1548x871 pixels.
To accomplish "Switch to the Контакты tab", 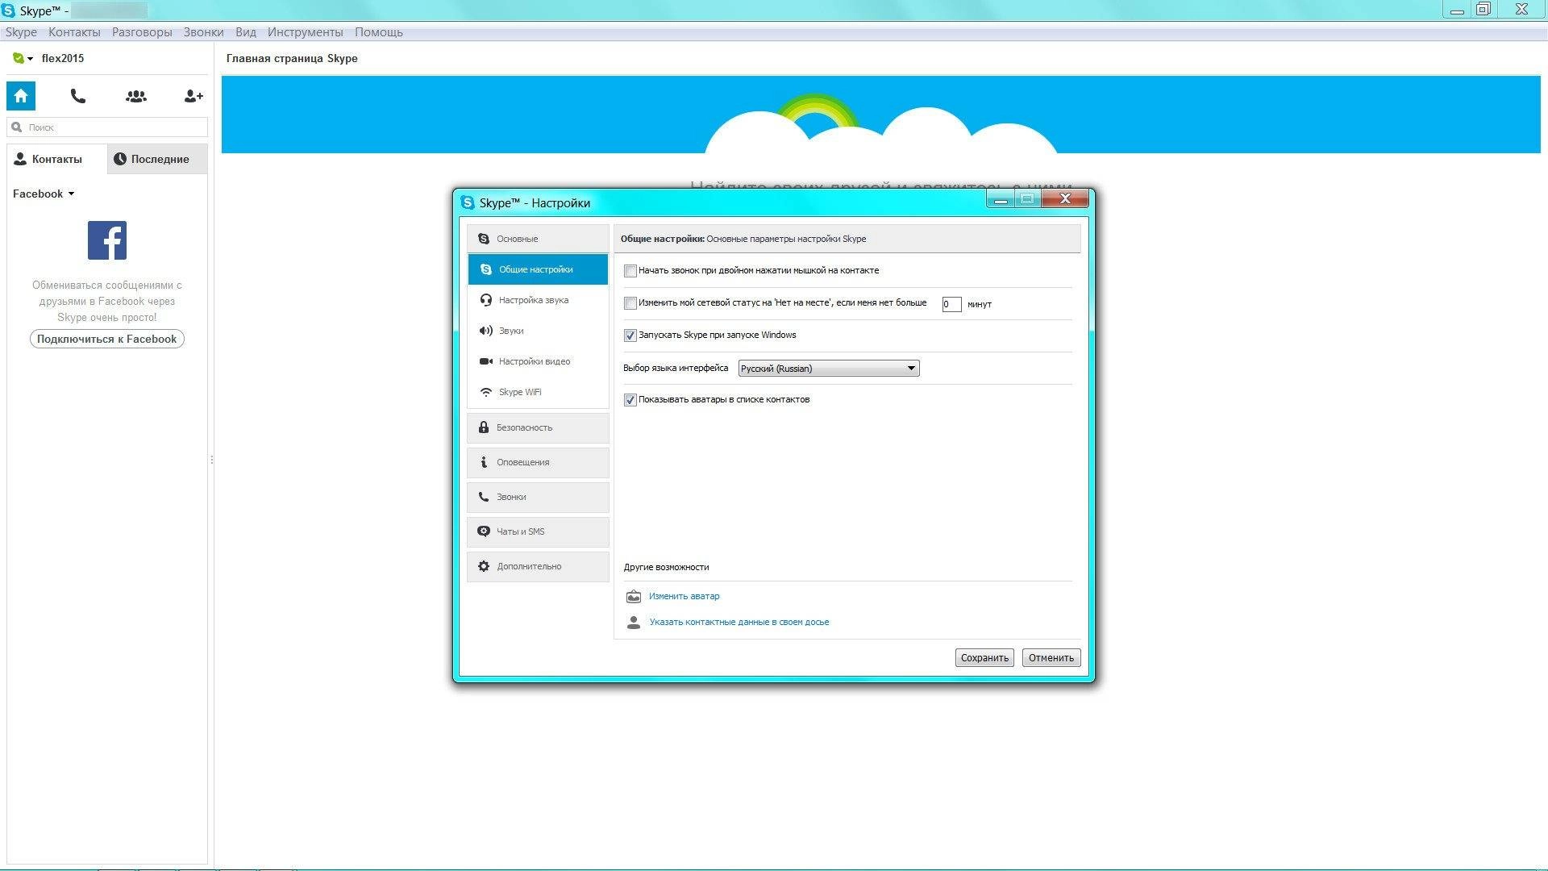I will point(56,159).
